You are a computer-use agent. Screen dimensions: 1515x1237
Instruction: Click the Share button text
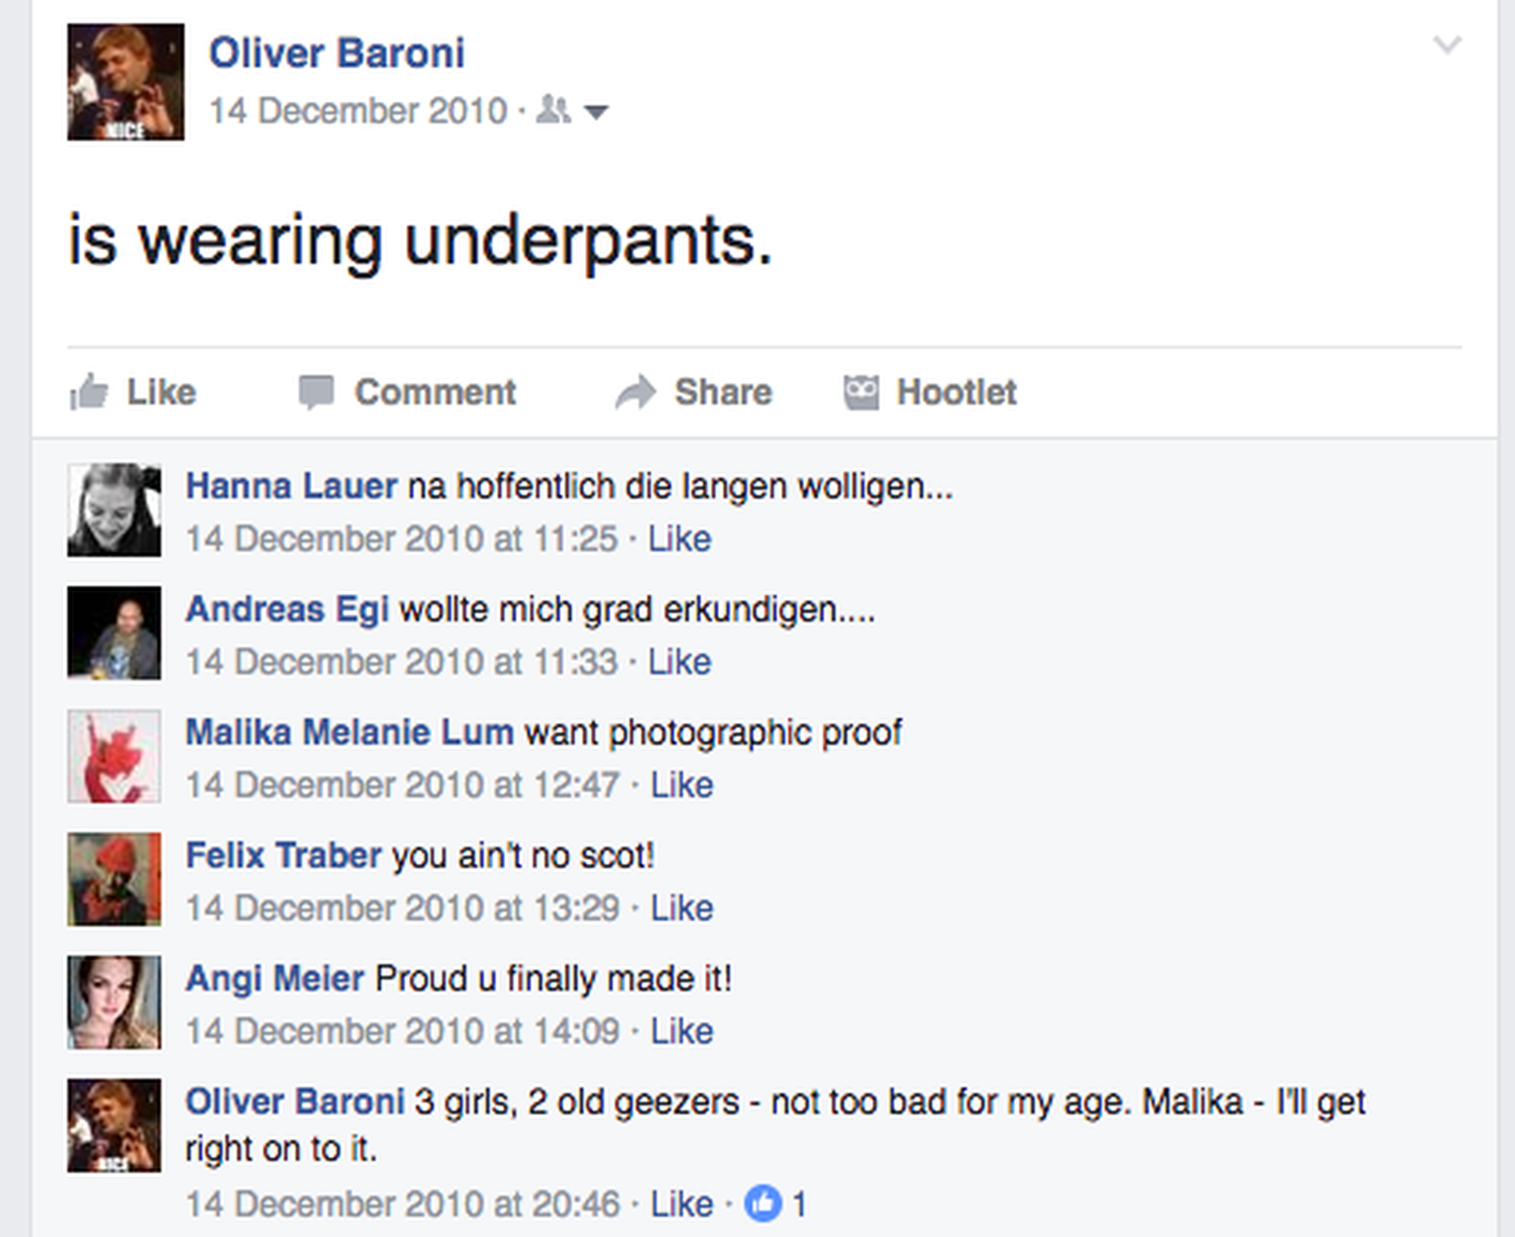coord(723,392)
